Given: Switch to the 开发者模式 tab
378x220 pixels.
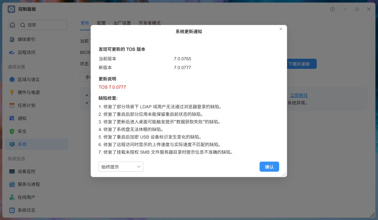Looking at the screenshot, I should [x=150, y=23].
